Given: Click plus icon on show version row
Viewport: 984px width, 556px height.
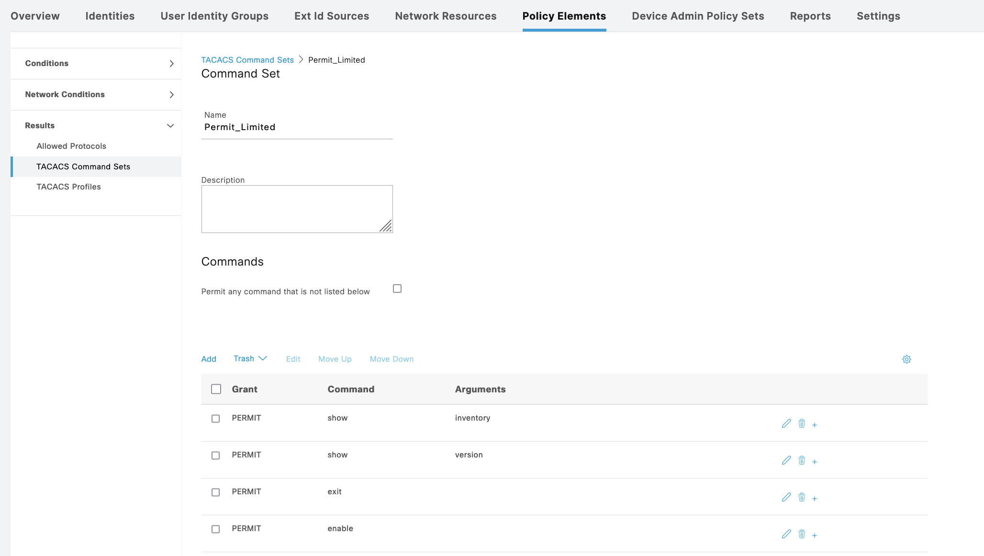Looking at the screenshot, I should pyautogui.click(x=815, y=462).
